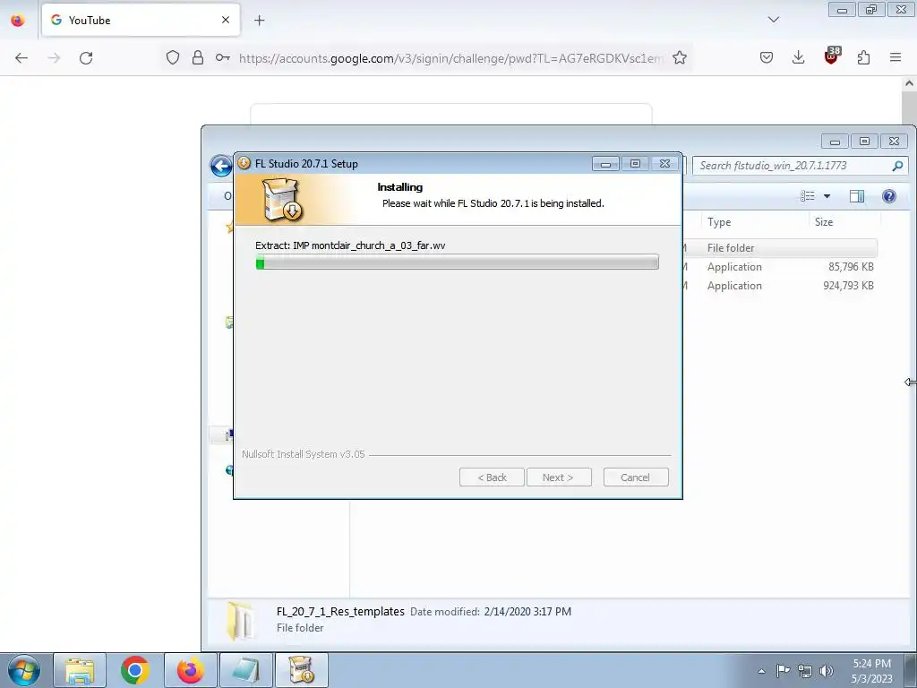Click the installer's Next > button
The image size is (917, 688).
point(559,477)
